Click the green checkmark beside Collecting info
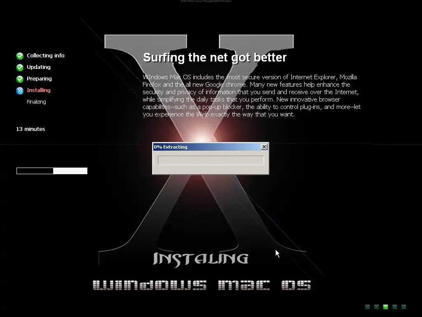Screen dimensions: 422x317 point(20,56)
